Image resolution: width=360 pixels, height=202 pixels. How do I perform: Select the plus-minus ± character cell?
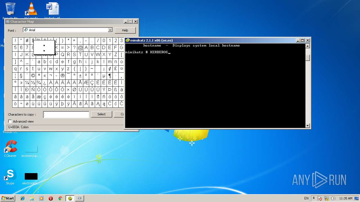(x=80, y=76)
